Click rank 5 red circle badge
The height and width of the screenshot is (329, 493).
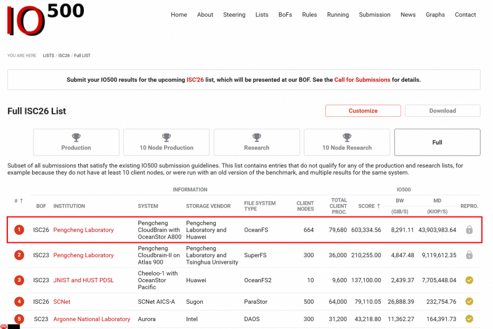pos(19,319)
